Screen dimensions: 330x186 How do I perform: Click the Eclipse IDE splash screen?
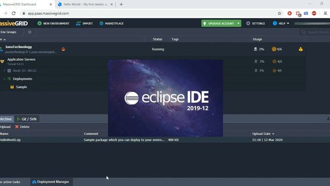(x=166, y=98)
